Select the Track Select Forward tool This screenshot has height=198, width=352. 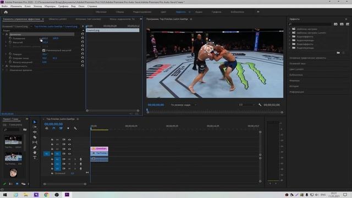click(x=35, y=127)
